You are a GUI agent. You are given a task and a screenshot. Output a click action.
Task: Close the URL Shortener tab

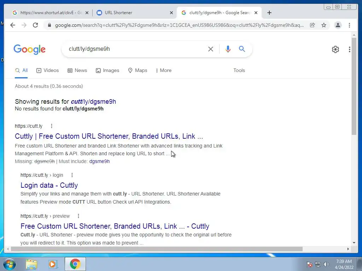pyautogui.click(x=171, y=13)
